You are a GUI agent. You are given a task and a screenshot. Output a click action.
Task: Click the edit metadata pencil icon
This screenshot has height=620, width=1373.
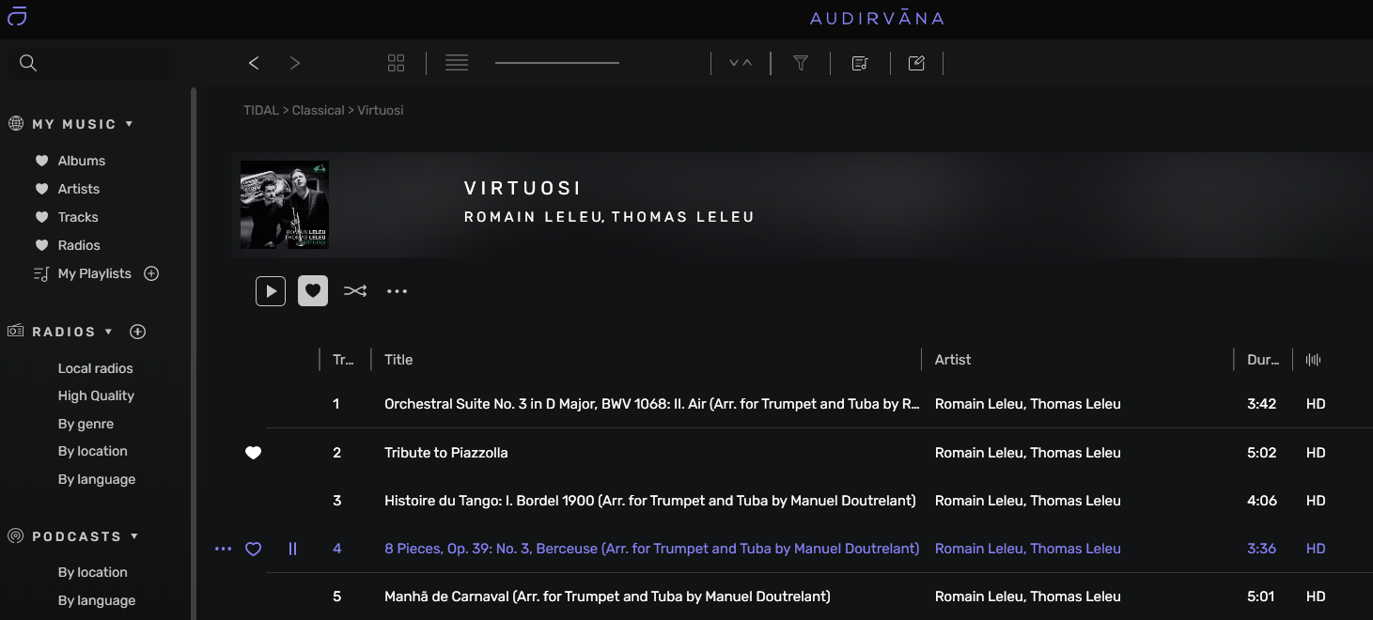click(916, 63)
